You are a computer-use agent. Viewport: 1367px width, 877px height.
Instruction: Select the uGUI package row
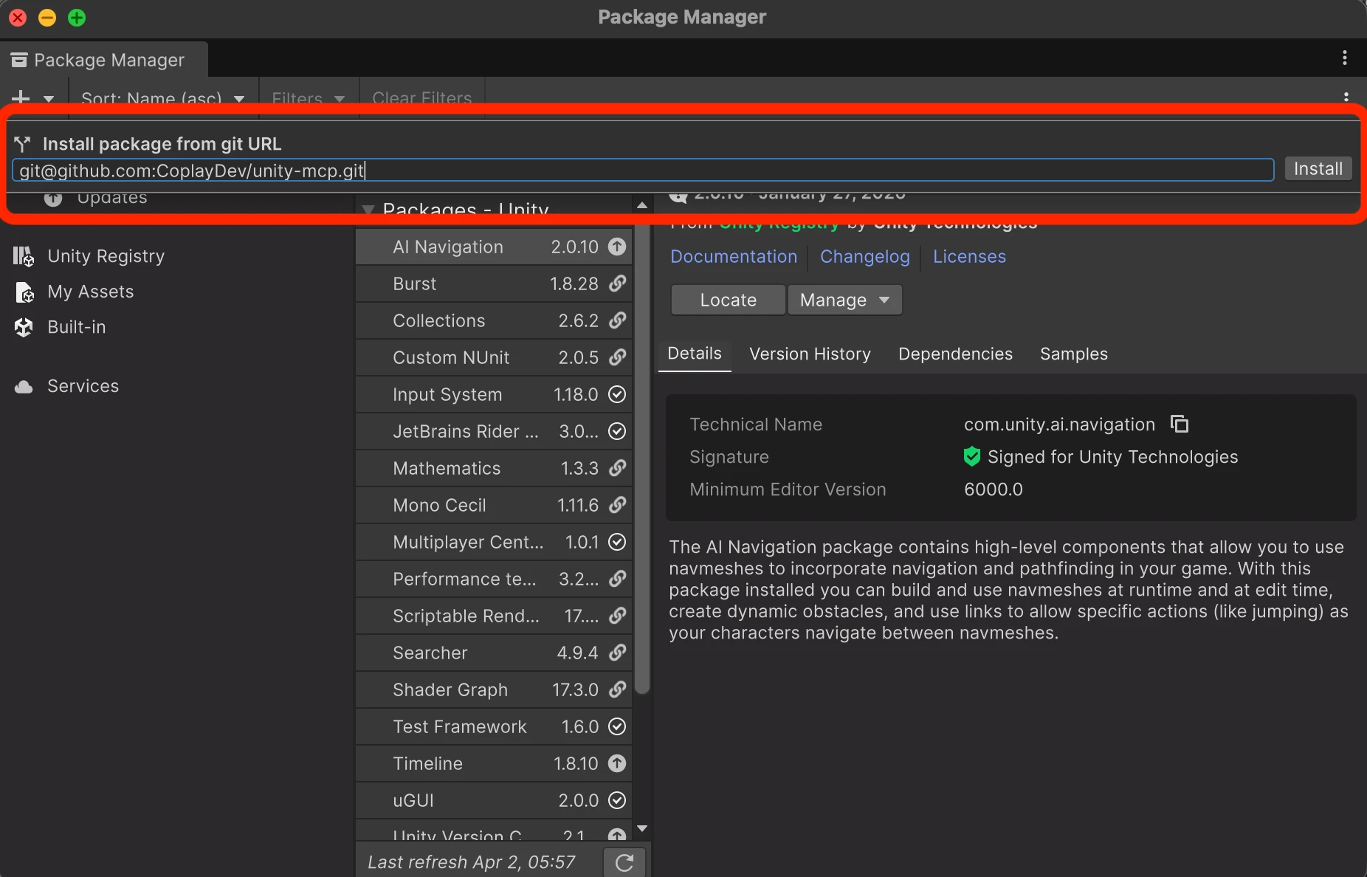coord(493,800)
